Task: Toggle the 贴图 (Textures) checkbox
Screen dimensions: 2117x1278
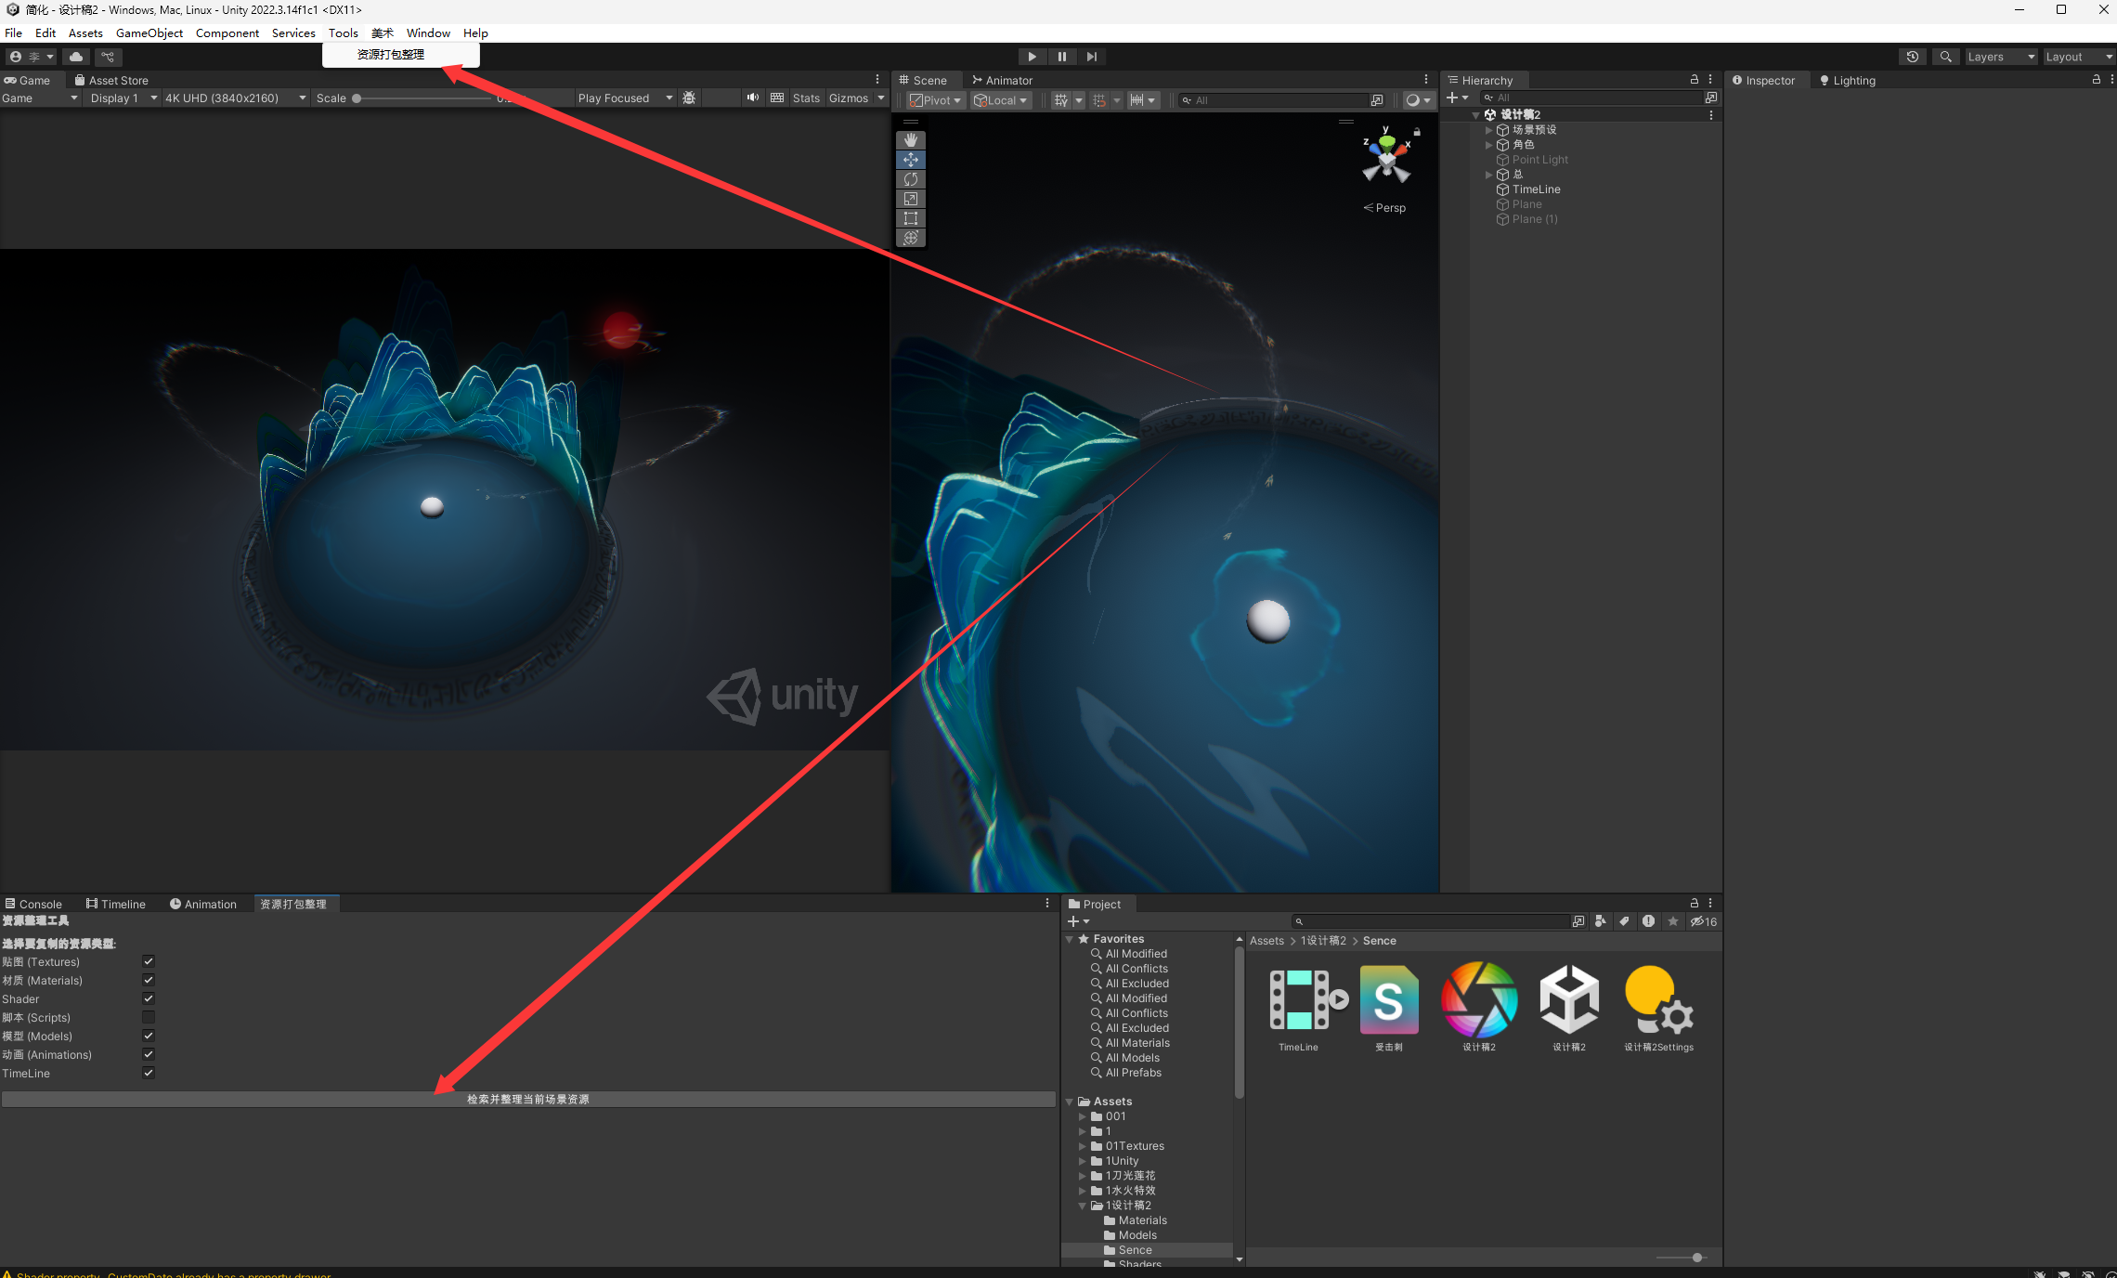Action: (x=149, y=961)
